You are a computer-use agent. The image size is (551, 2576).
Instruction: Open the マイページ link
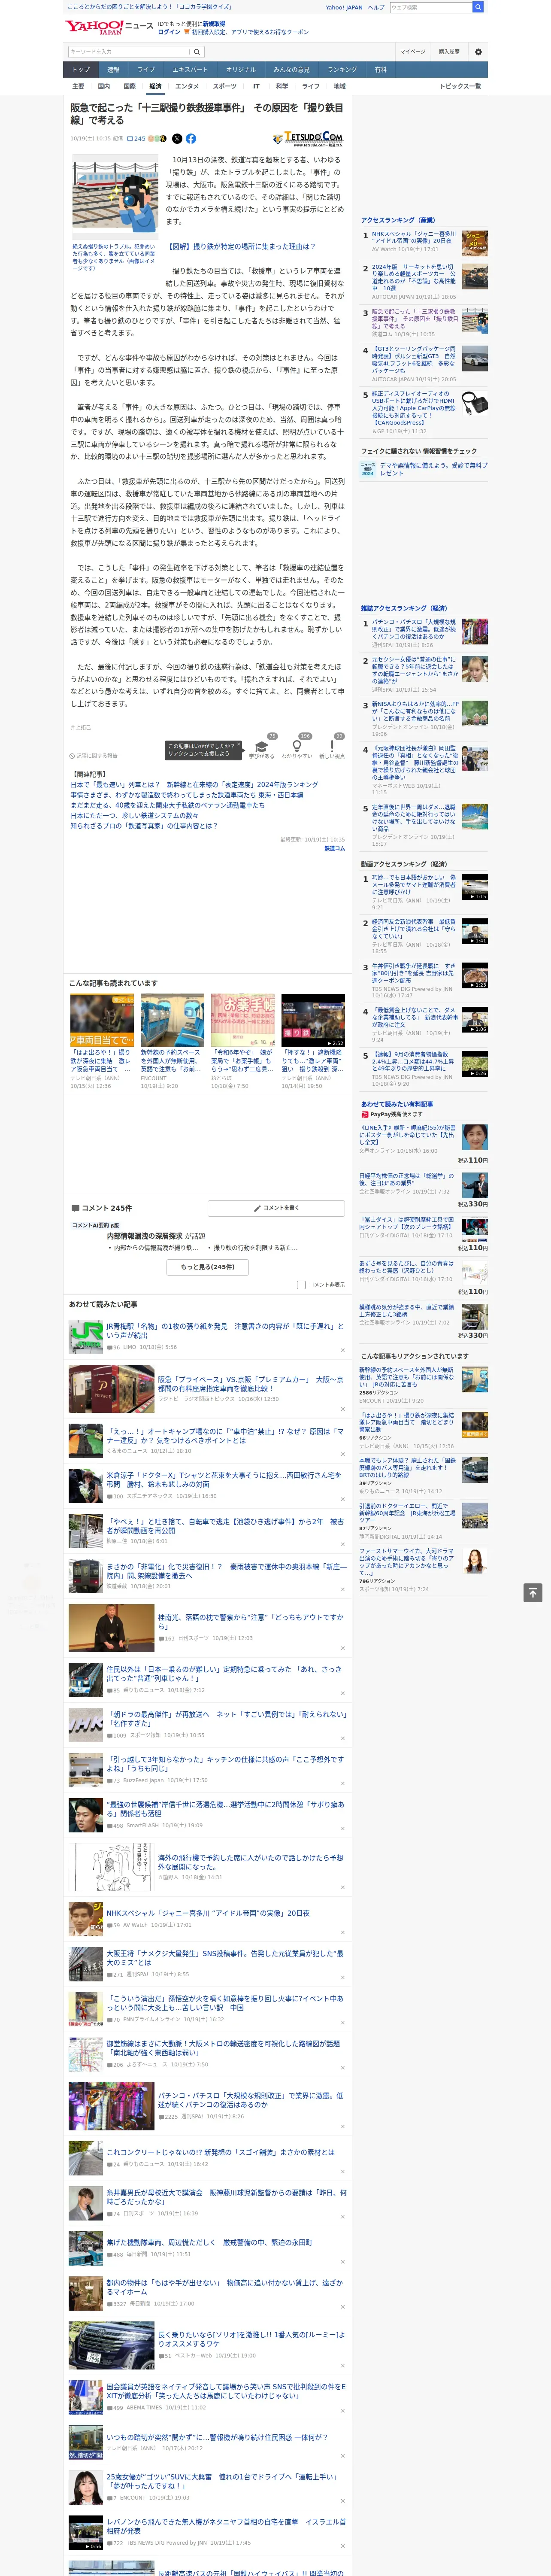pos(413,51)
